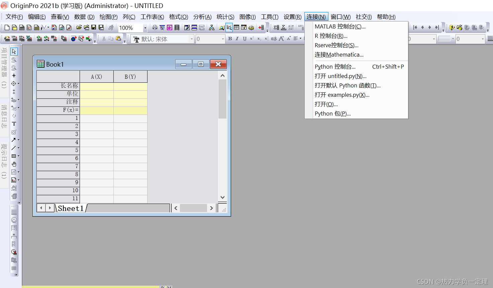The width and height of the screenshot is (493, 288).
Task: Open the 100% zoom level dropdown
Action: pyautogui.click(x=145, y=28)
